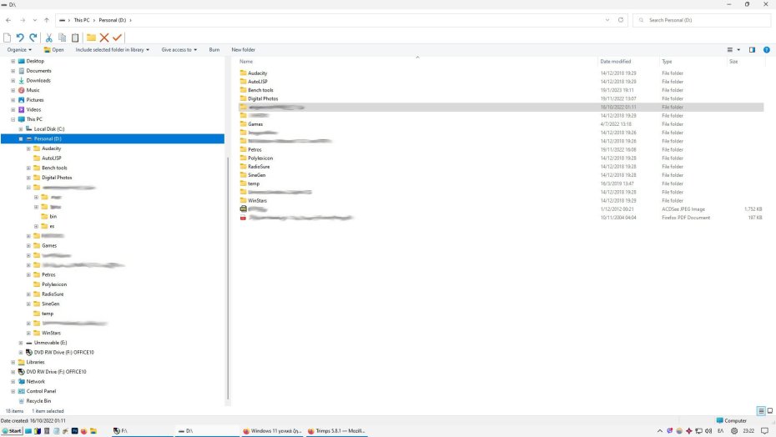Sort by the Size column header

click(x=734, y=62)
